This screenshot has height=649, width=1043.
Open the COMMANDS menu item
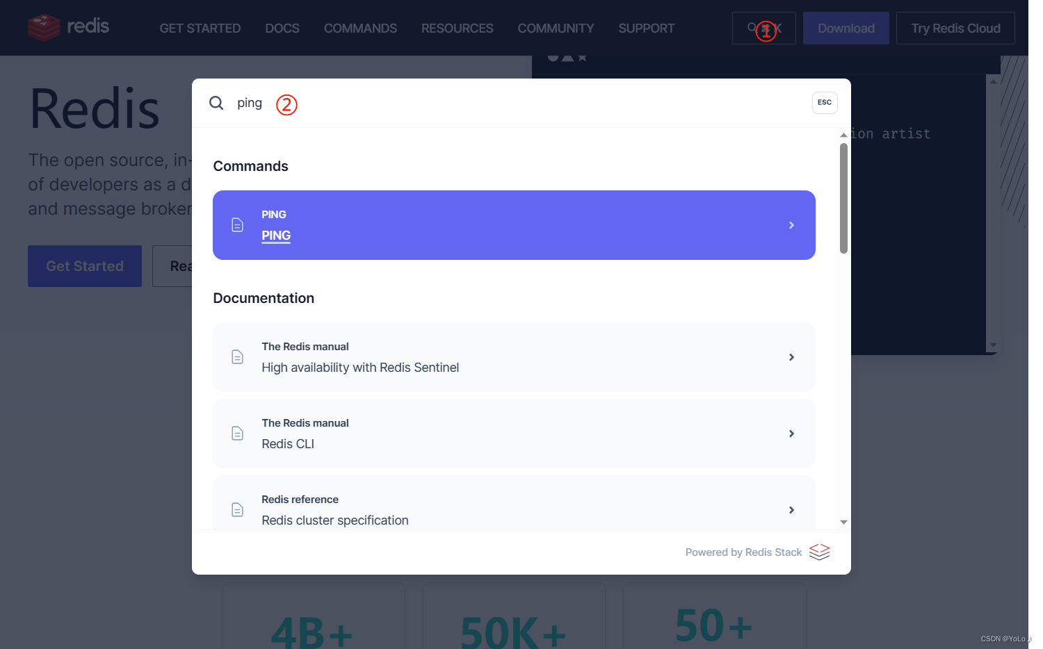click(360, 28)
